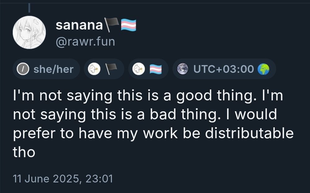
Task: Click the post text about distributable work
Action: pyautogui.click(x=153, y=124)
